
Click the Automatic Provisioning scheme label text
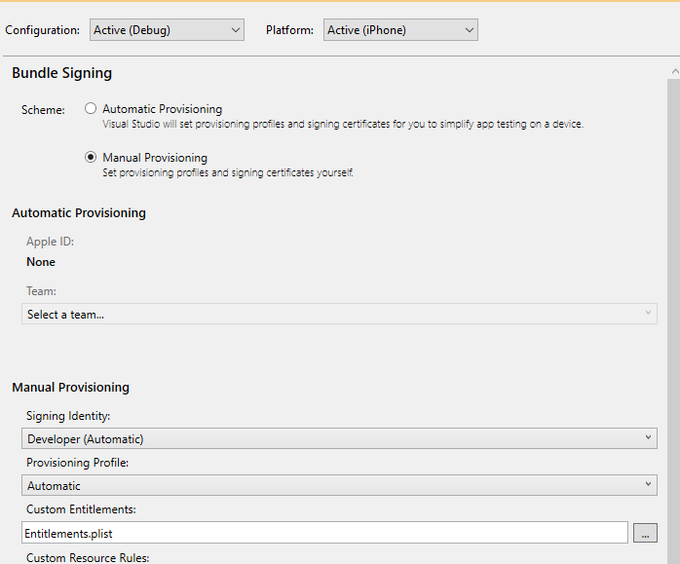tap(162, 109)
